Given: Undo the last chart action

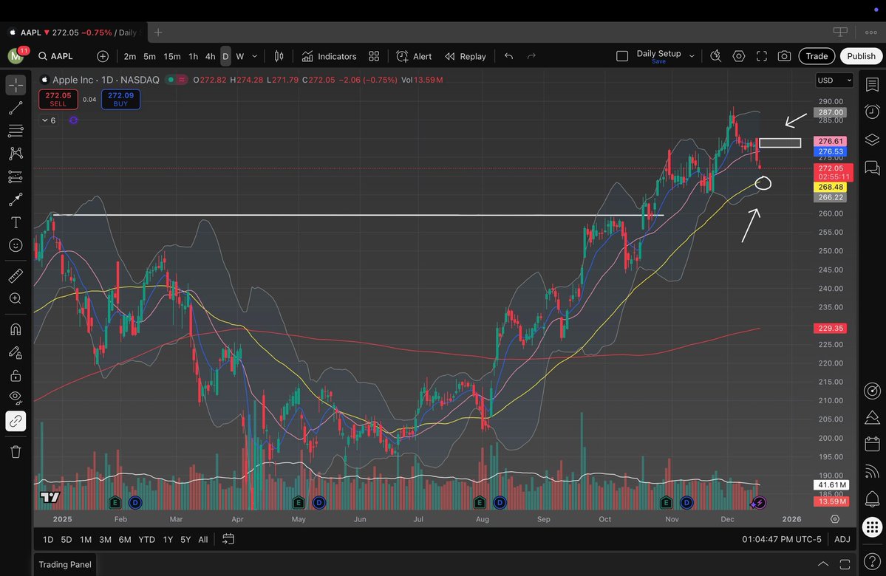Looking at the screenshot, I should coord(508,56).
